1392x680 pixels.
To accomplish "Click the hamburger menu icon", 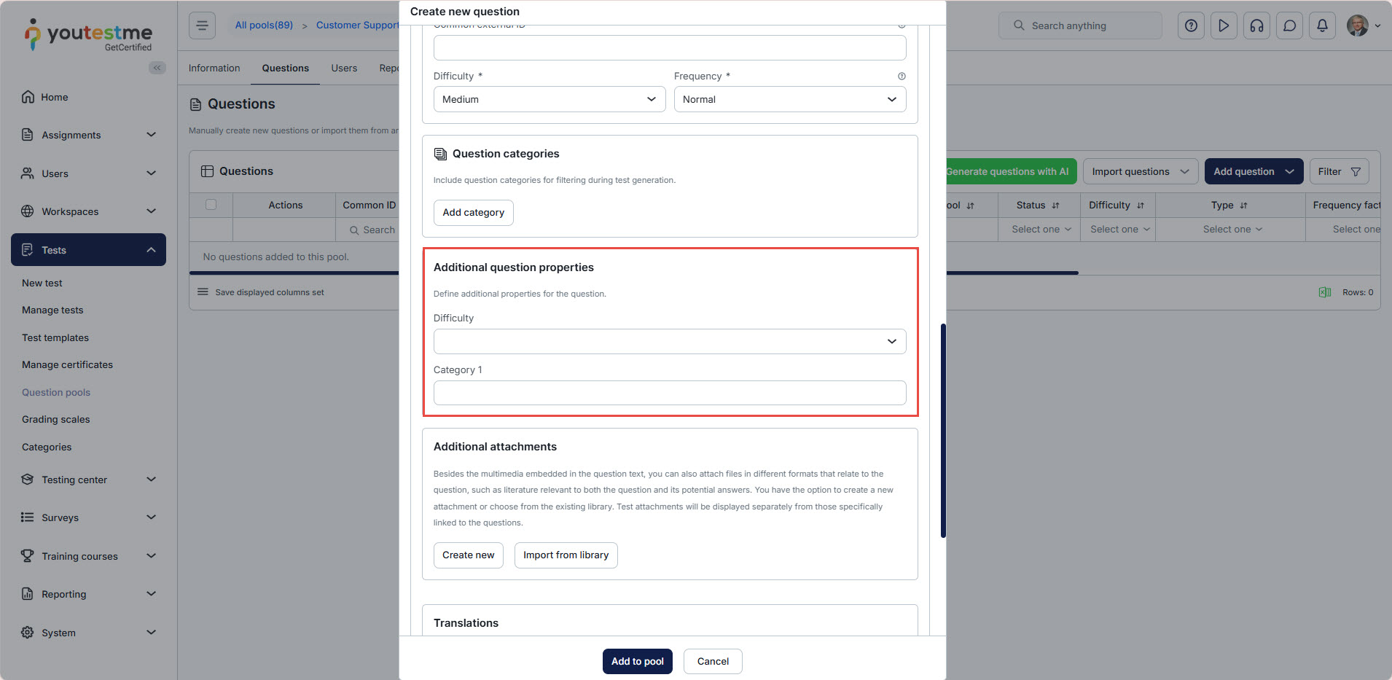I will pos(202,26).
